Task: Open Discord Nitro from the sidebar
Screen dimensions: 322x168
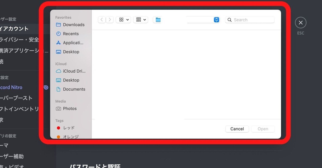Action: pyautogui.click(x=11, y=87)
